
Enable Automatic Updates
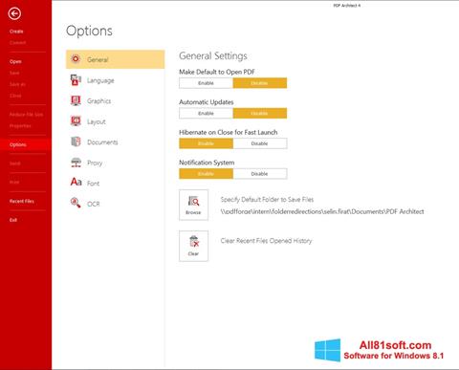tap(206, 113)
